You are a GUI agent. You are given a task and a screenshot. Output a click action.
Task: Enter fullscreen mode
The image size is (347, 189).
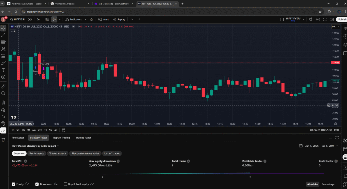(x=325, y=19)
